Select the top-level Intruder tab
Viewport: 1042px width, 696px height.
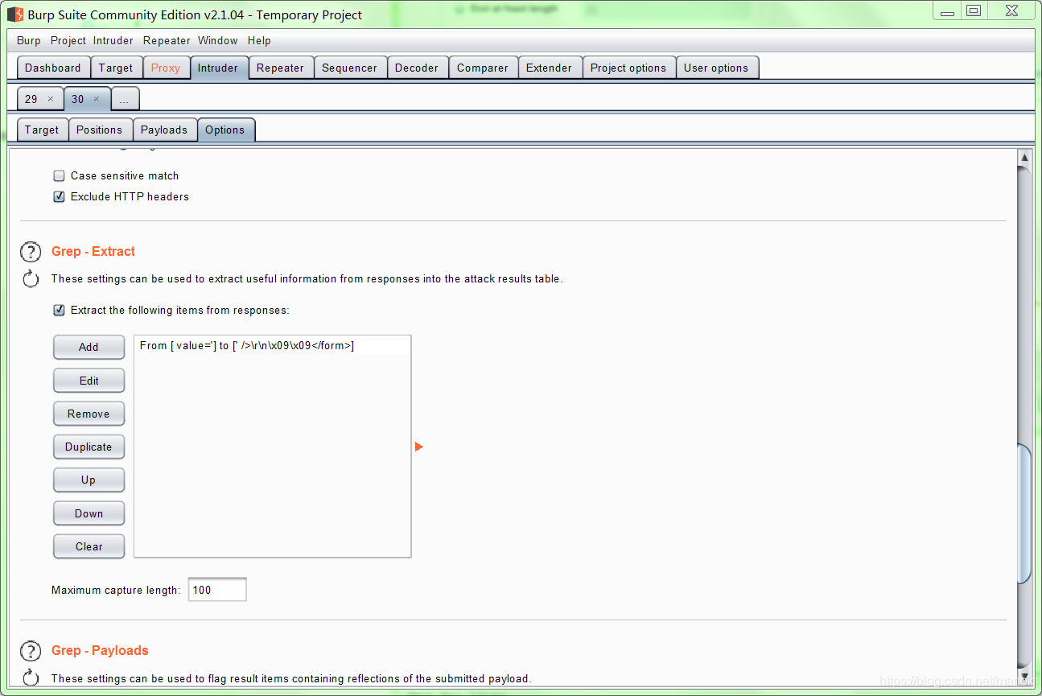[x=218, y=68]
